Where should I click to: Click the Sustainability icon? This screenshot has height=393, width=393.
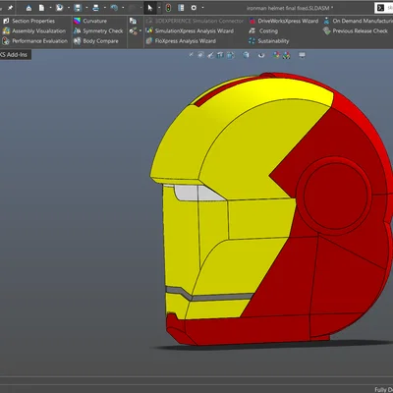[x=252, y=41]
